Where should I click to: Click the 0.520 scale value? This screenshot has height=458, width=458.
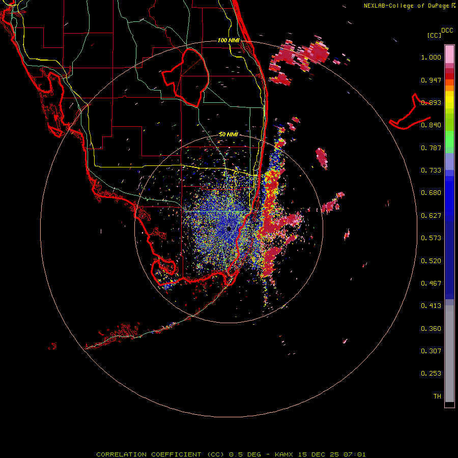431,261
